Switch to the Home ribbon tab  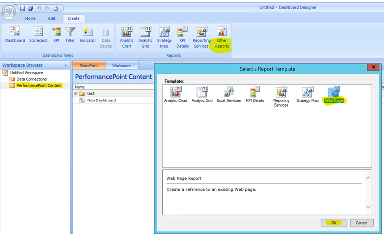[x=30, y=18]
